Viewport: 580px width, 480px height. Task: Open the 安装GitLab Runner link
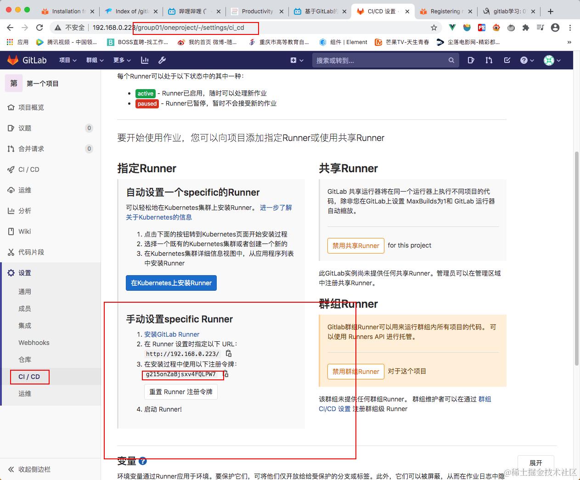click(171, 334)
